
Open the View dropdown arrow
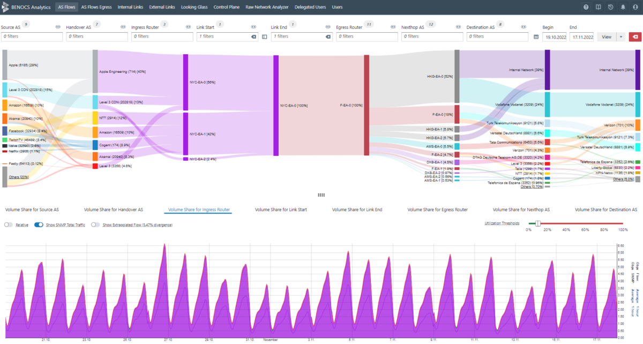[x=620, y=36]
